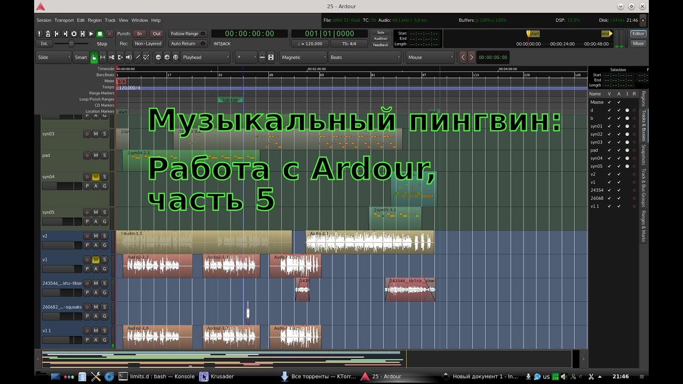This screenshot has height=384, width=683.
Task: Click the 00:00:05:00 nudge clock field
Action: click(x=493, y=57)
